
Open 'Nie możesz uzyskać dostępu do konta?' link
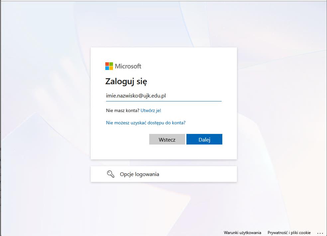tap(146, 123)
